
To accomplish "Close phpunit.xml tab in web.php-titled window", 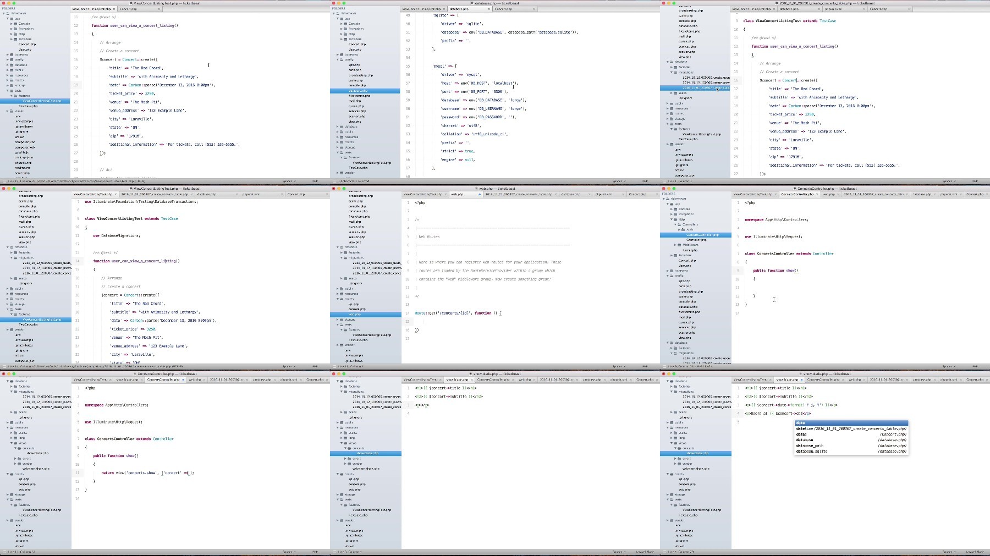I will [624, 194].
